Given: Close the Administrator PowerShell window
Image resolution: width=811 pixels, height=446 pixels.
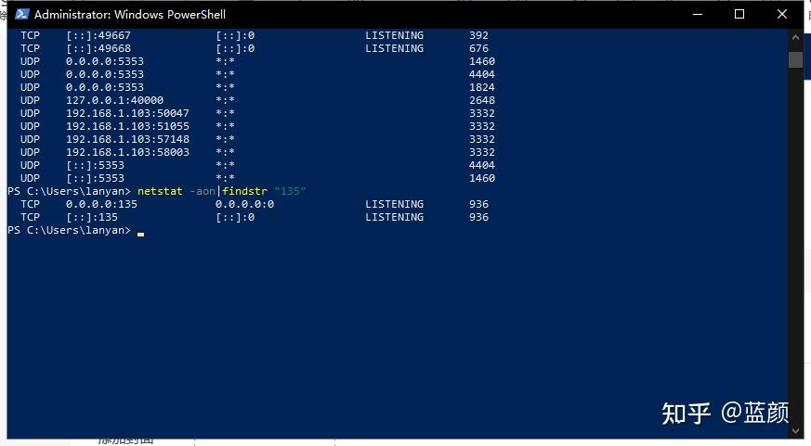Looking at the screenshot, I should 781,14.
